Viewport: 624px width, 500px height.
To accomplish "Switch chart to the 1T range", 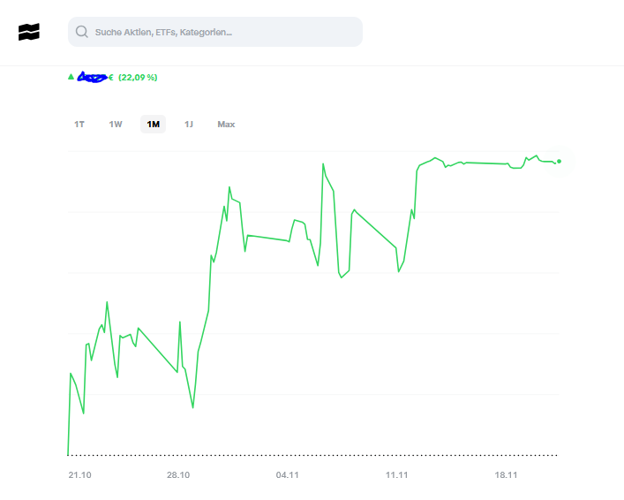I will [x=79, y=125].
